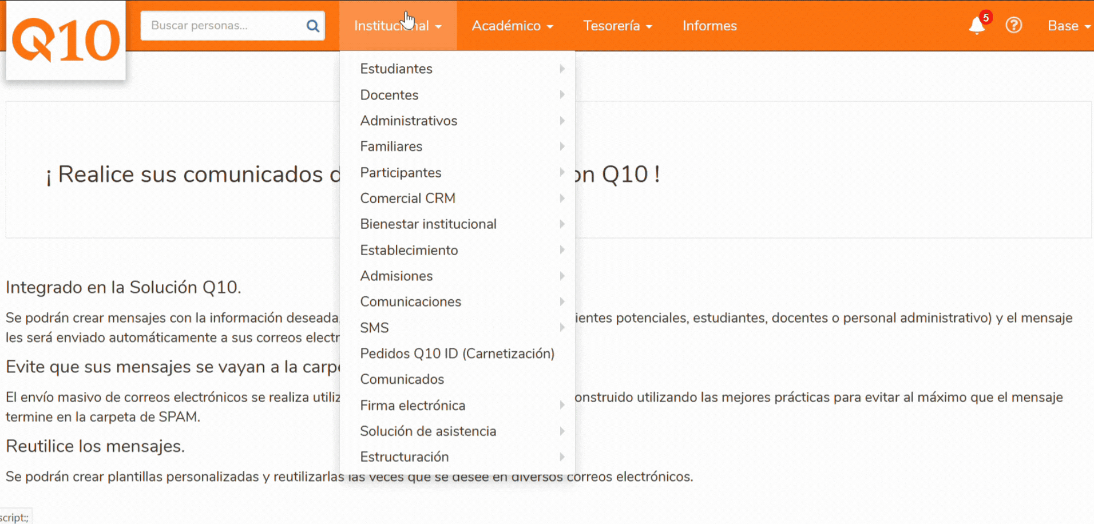Image resolution: width=1094 pixels, height=524 pixels.
Task: Select the SMS menu entry
Action: [458, 328]
